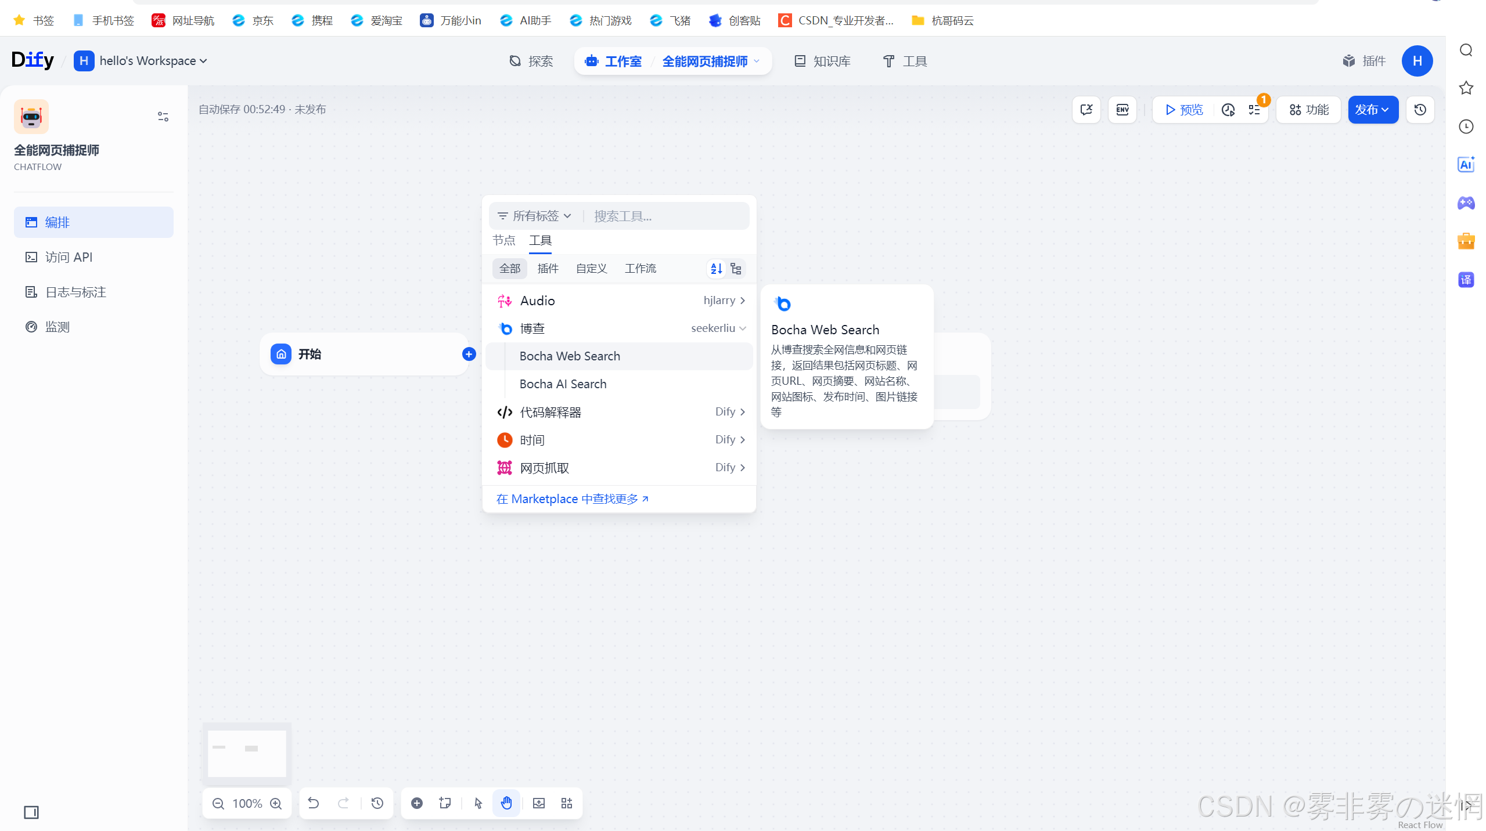
Task: Expand the 代码解释器 tool group
Action: coord(620,411)
